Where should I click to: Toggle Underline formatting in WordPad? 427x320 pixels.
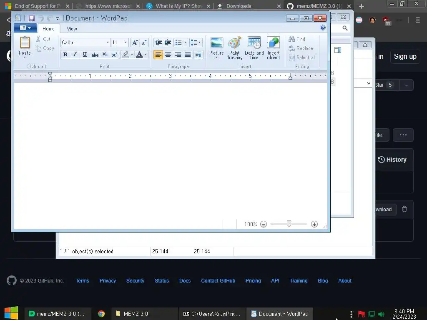point(85,55)
